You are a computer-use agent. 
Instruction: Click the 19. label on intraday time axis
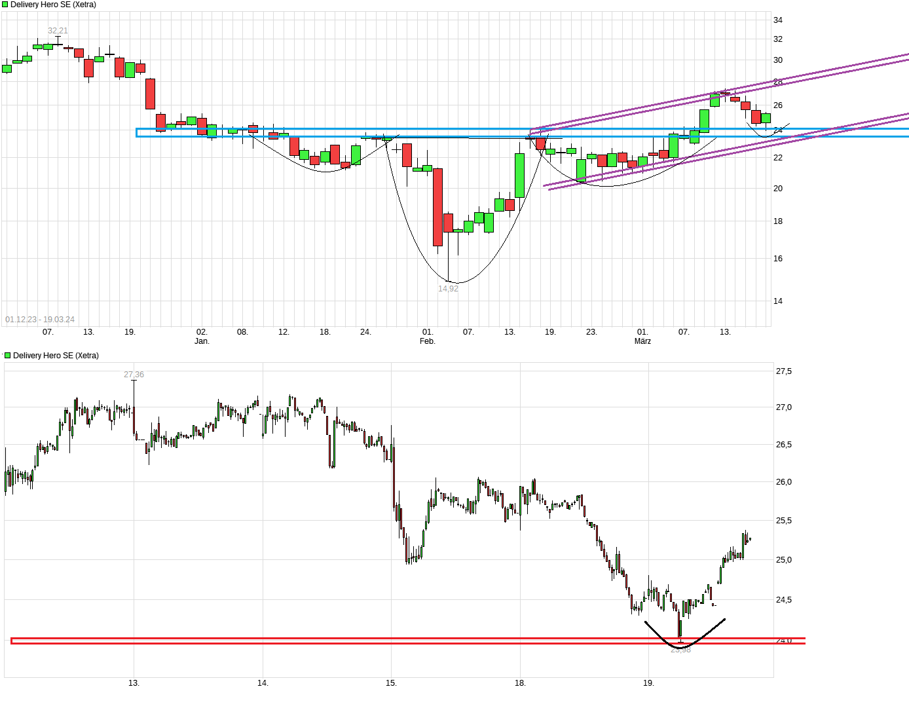(x=650, y=683)
